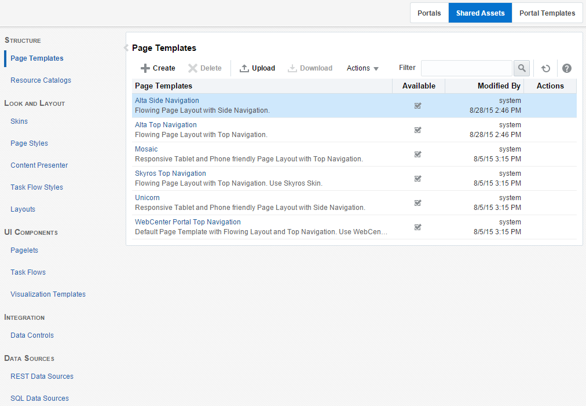The image size is (586, 406).
Task: Click the Delete X icon
Action: click(x=192, y=68)
